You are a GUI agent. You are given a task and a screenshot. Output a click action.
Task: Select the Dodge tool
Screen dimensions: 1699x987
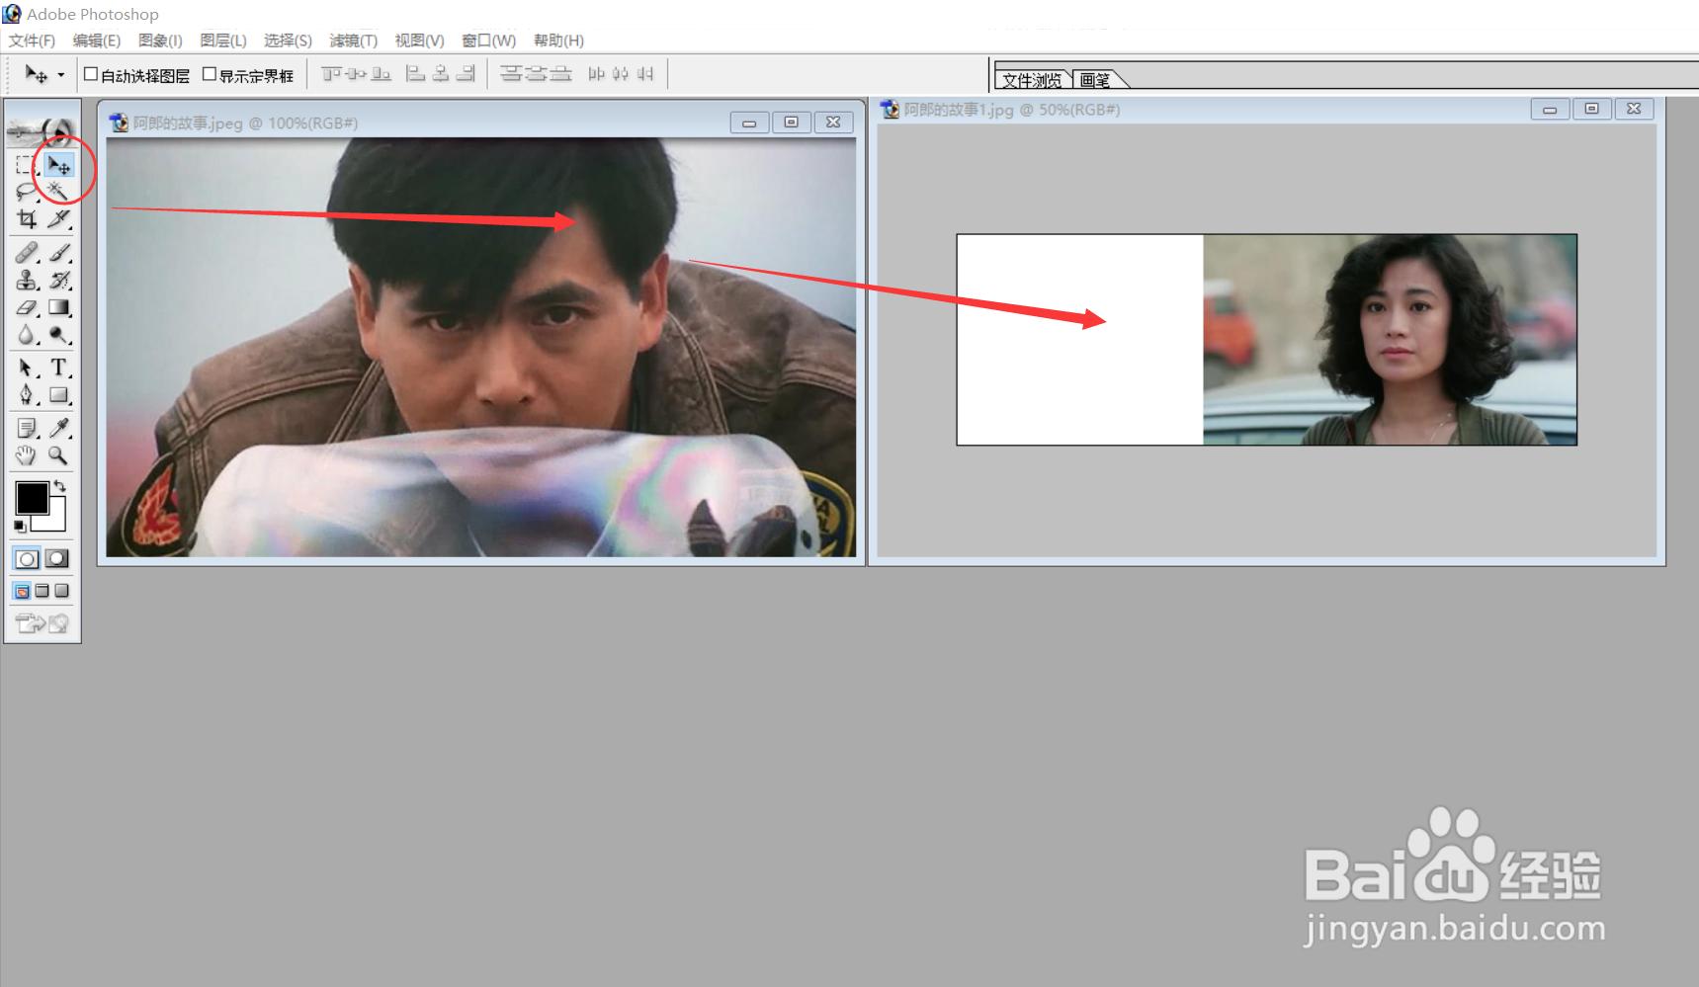tap(58, 336)
